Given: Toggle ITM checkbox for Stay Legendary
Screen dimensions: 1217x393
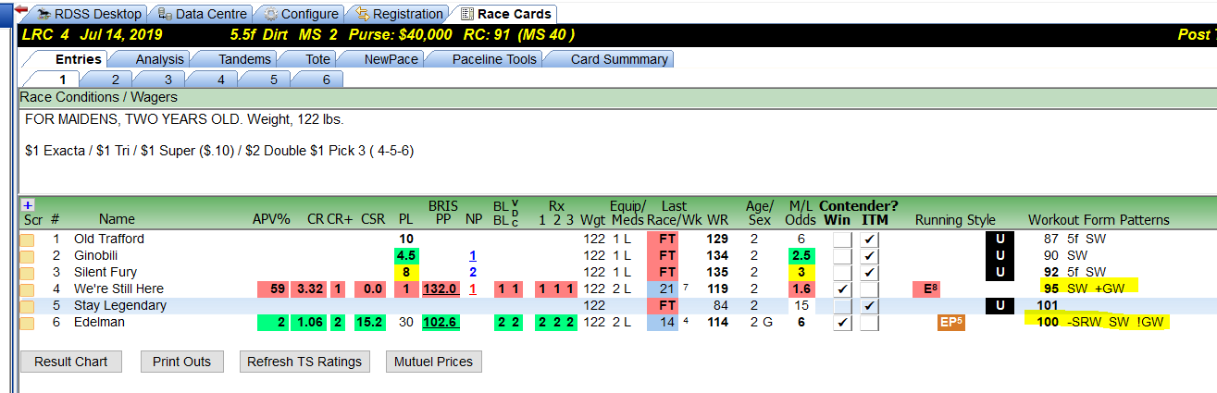Looking at the screenshot, I should point(870,306).
